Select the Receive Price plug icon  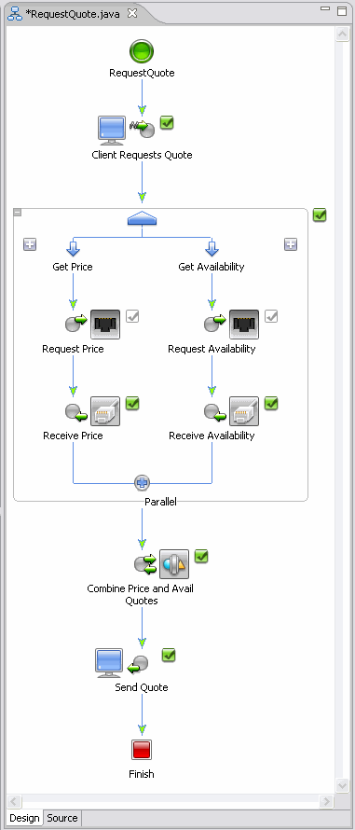click(x=105, y=410)
